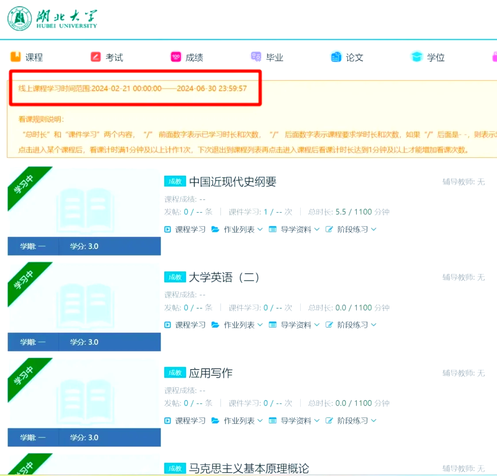Click 作业列表 folder icon for 中国近现代史纲要

[215, 229]
